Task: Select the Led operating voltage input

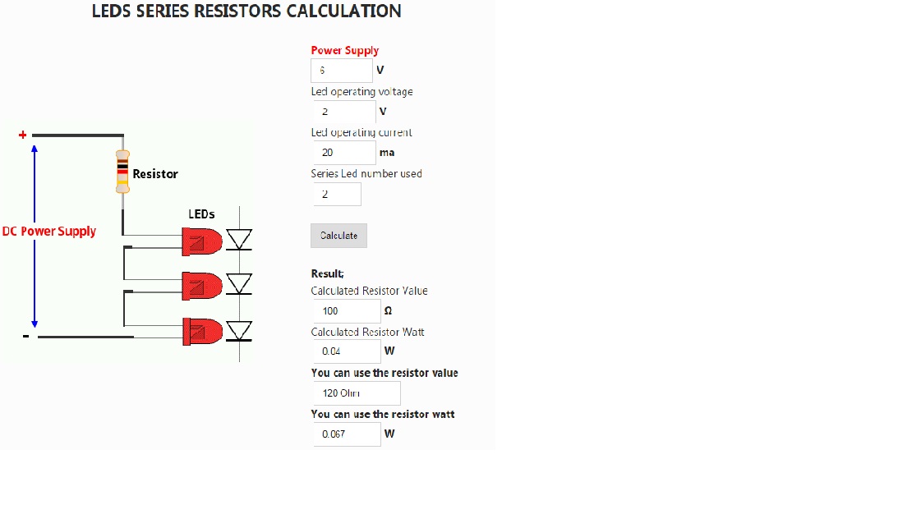Action: (x=344, y=112)
